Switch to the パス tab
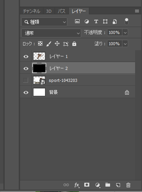The image size is (142, 192). (62, 11)
